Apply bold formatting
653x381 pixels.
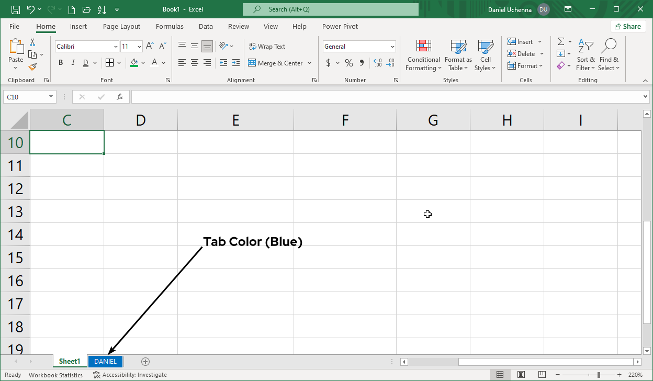60,62
